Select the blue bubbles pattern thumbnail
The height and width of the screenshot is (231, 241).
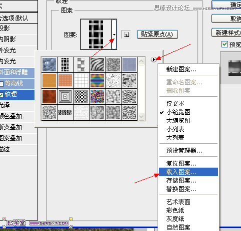(x=49, y=64)
